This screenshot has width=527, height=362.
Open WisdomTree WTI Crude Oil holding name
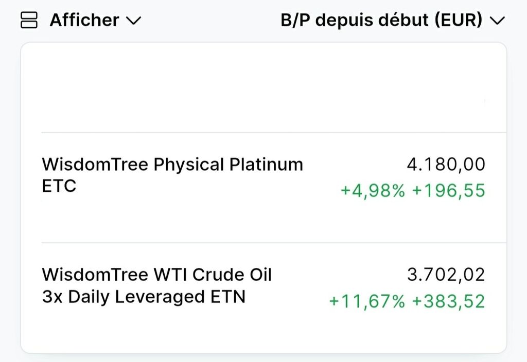pos(156,275)
